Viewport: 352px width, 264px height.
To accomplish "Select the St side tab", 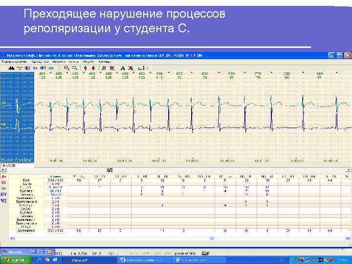I will [x=4, y=182].
